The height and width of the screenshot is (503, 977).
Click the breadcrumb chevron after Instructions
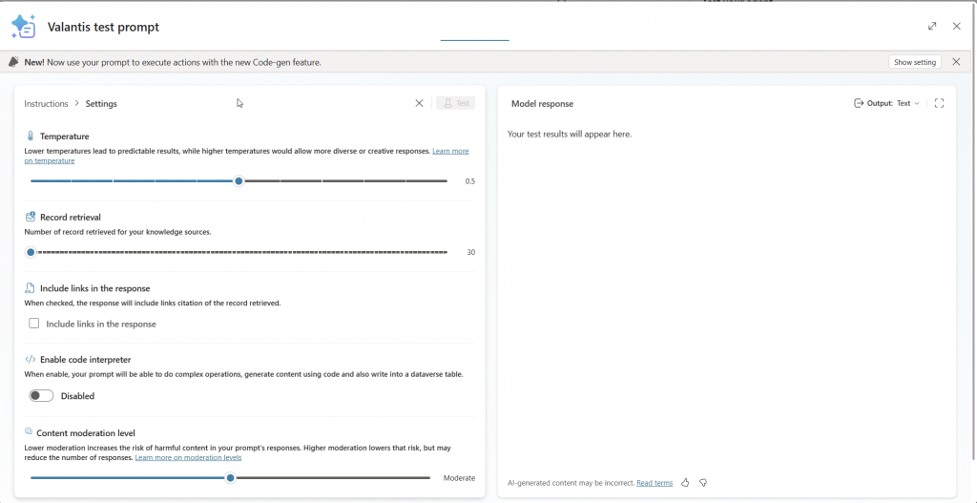point(76,103)
